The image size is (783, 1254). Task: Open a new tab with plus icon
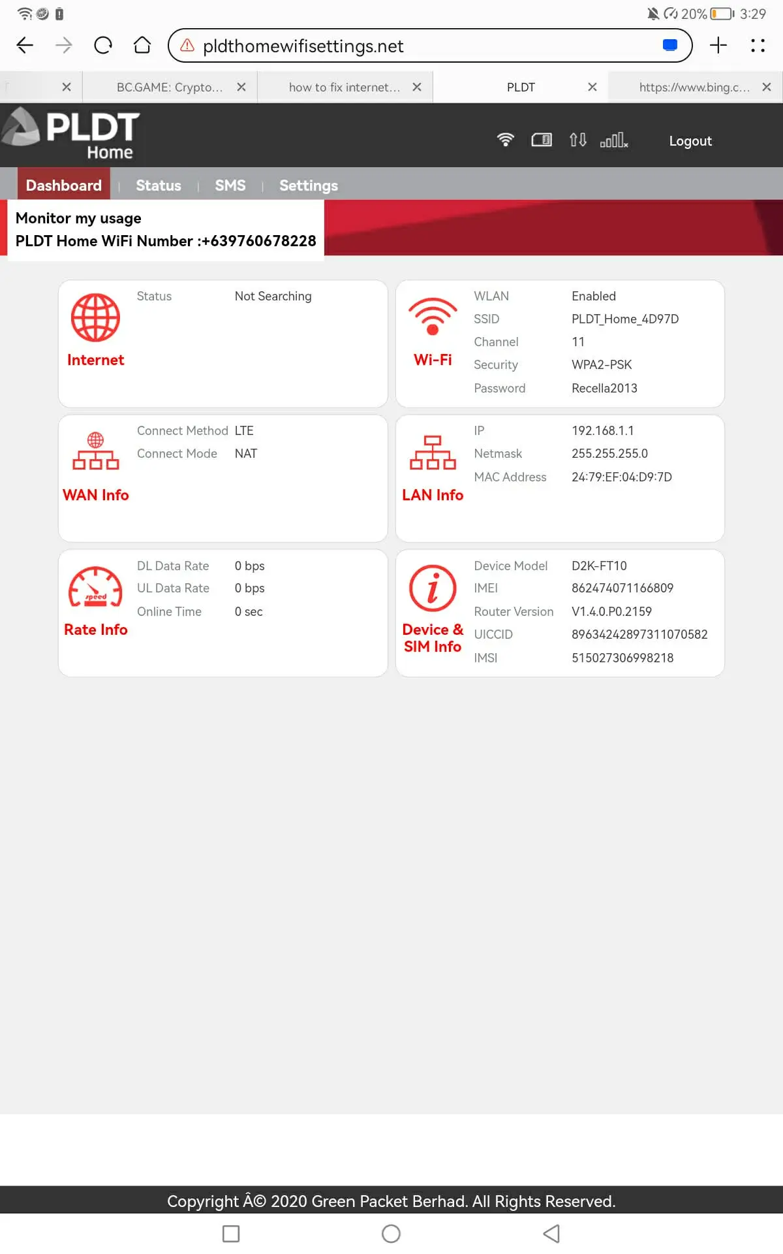tap(718, 45)
